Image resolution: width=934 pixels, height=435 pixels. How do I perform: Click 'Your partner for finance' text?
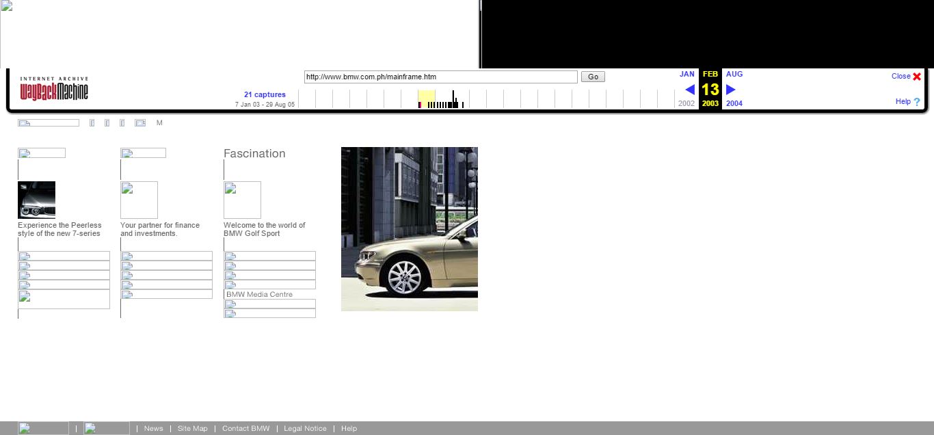coord(160,229)
